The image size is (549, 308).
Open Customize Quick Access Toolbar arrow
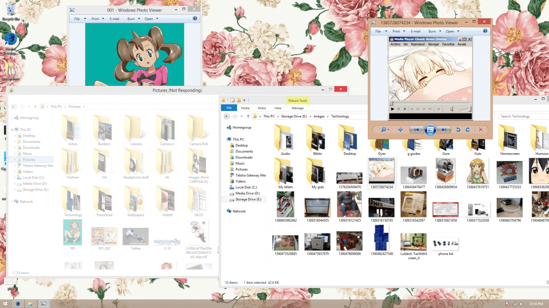244,100
